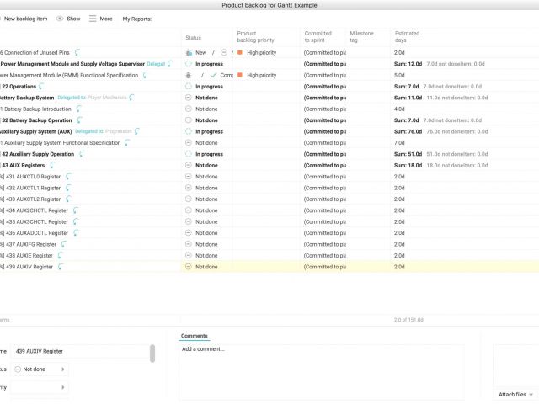Viewport: 539px width, 404px height.
Task: Open the Not done status dropdown in details panel
Action: click(x=38, y=369)
